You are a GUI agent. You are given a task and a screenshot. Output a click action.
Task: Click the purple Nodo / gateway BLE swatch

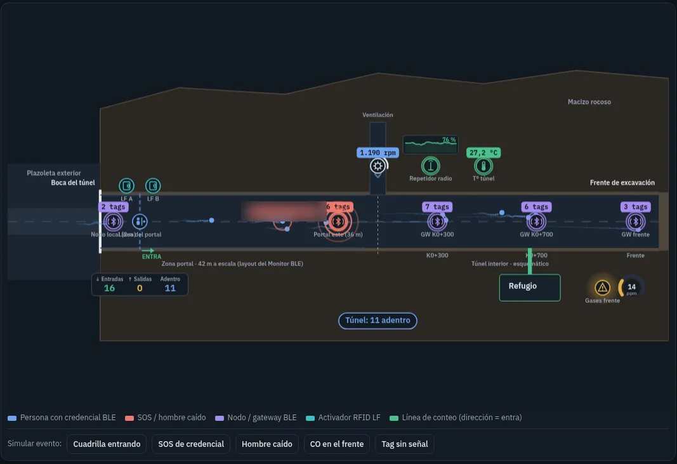tap(220, 418)
